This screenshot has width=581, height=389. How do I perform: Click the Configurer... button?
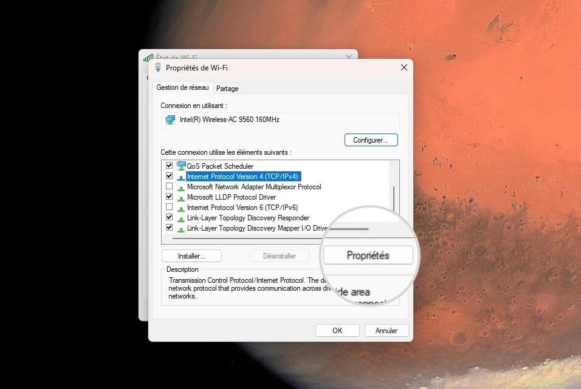(371, 140)
